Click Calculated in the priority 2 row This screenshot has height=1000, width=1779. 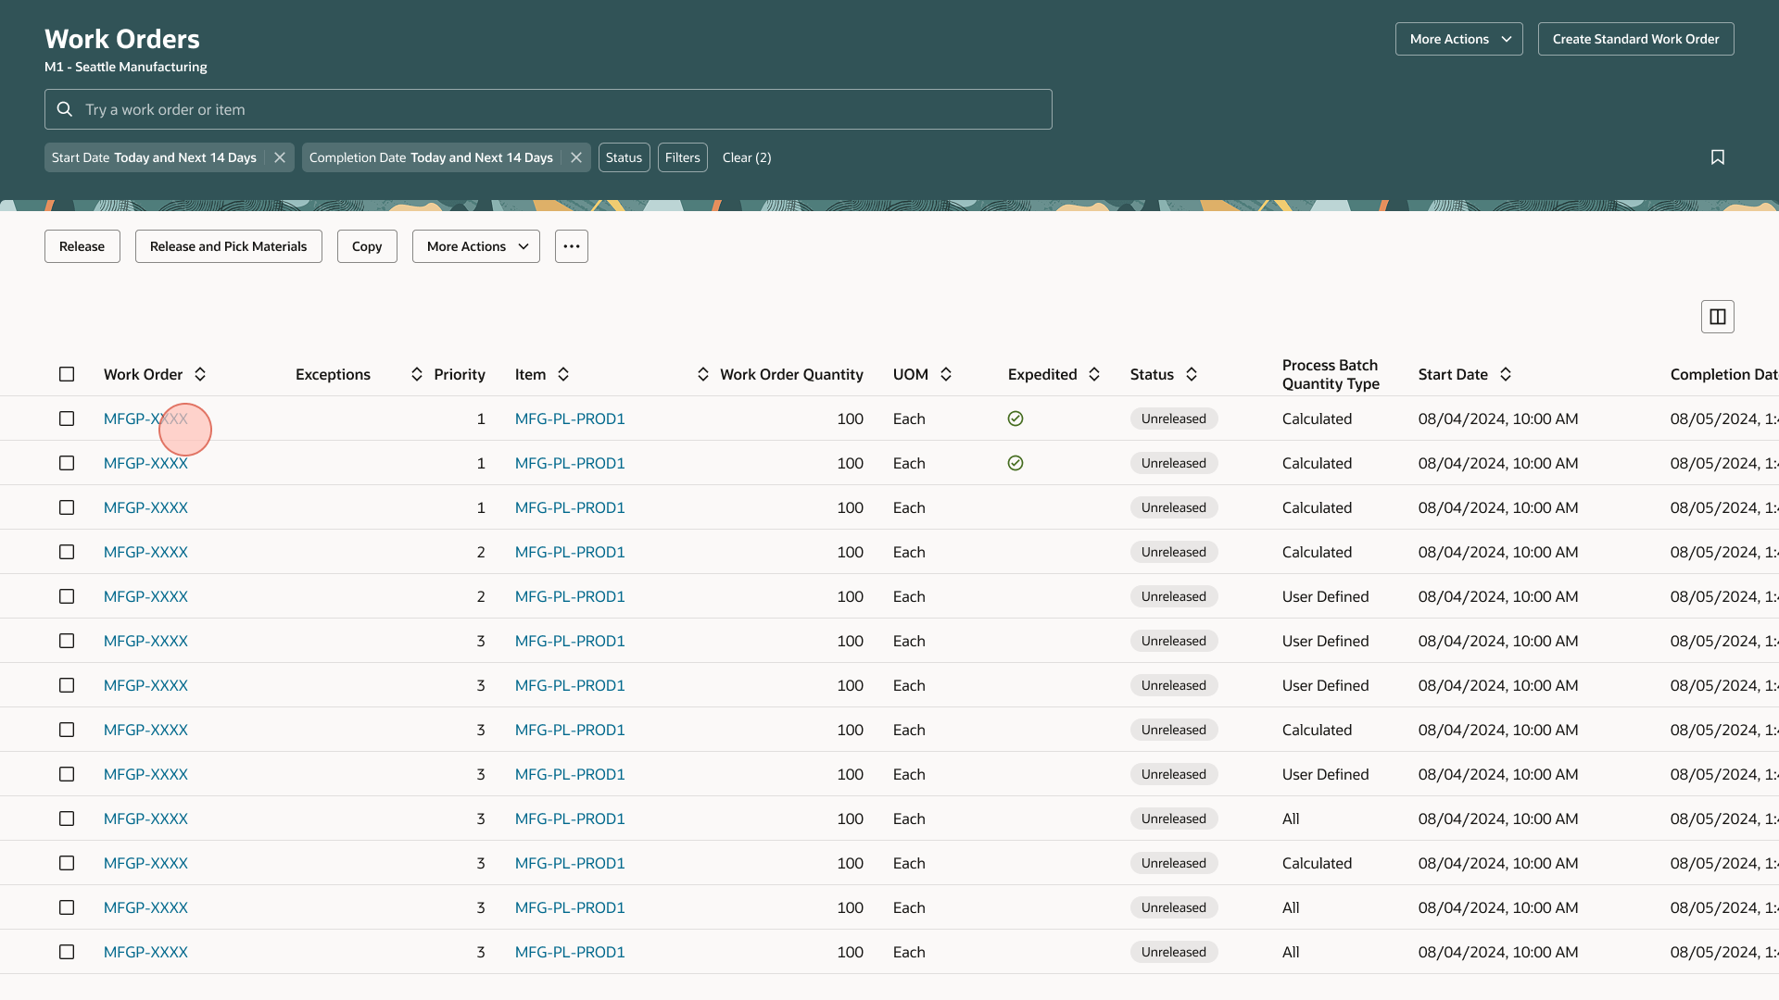click(1317, 552)
